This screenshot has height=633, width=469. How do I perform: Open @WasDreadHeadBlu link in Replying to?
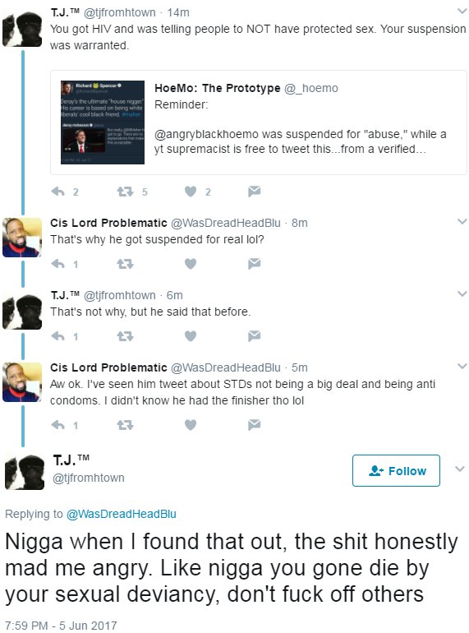pyautogui.click(x=122, y=514)
